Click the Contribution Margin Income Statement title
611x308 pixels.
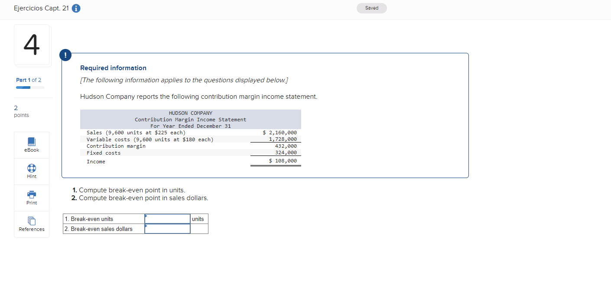click(191, 120)
